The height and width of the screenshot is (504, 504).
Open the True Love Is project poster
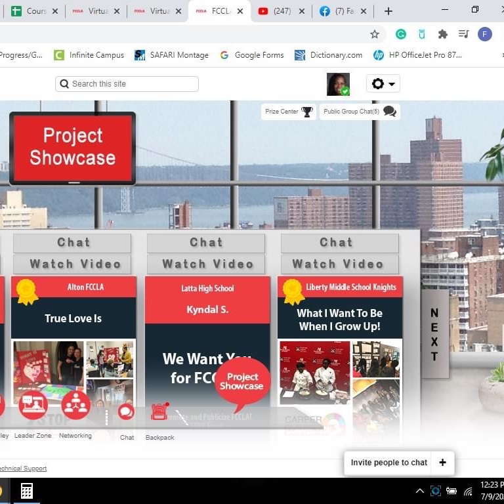pyautogui.click(x=73, y=341)
